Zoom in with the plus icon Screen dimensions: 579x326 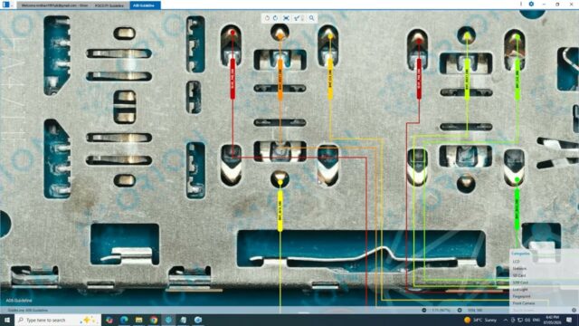pos(460,310)
